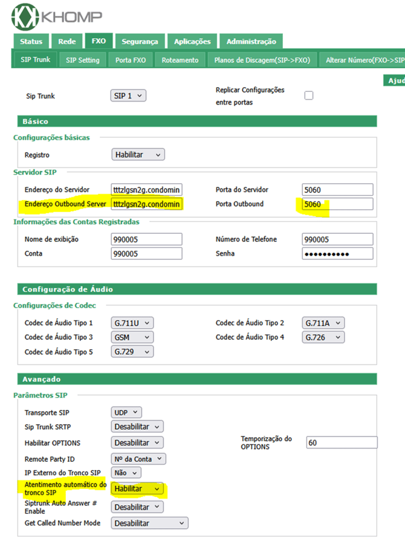Select the Roteamento sub-tab
The image size is (405, 544).
coord(180,60)
